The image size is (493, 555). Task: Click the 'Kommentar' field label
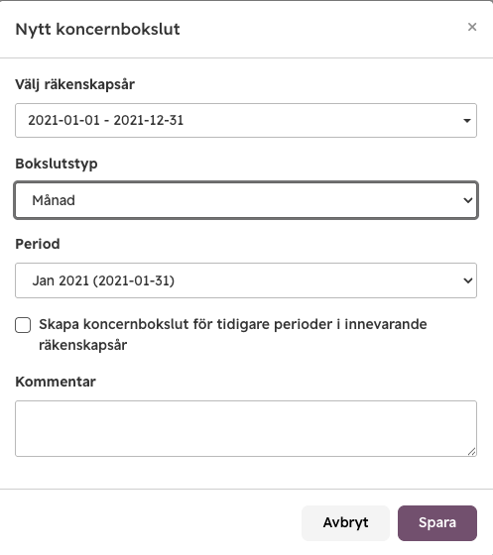pyautogui.click(x=56, y=382)
